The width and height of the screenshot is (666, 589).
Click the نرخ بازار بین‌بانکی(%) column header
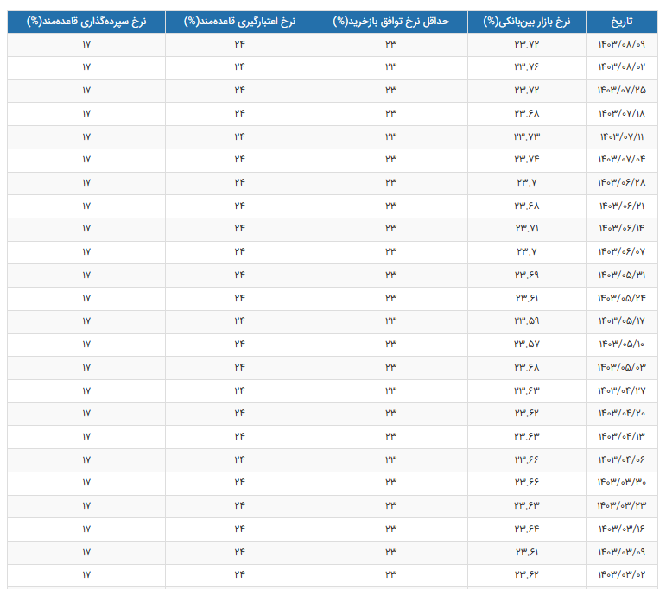[x=527, y=22]
